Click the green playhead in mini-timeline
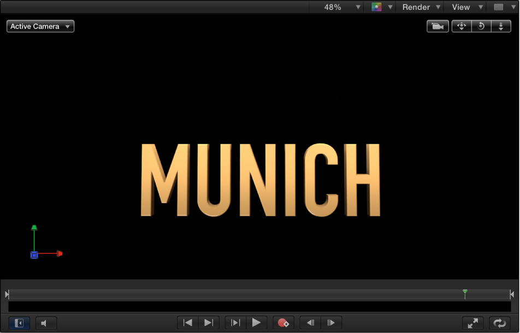Viewport: 520px width, 333px height. 465,293
